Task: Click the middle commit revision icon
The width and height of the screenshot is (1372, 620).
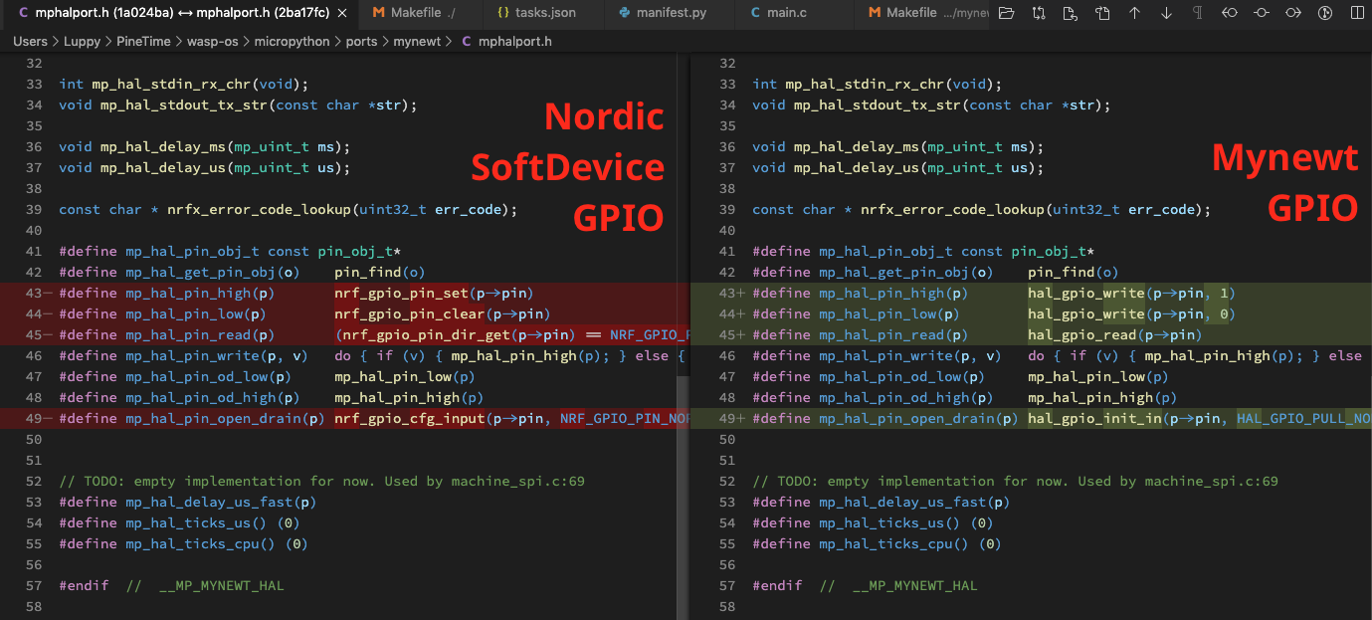Action: point(1262,14)
